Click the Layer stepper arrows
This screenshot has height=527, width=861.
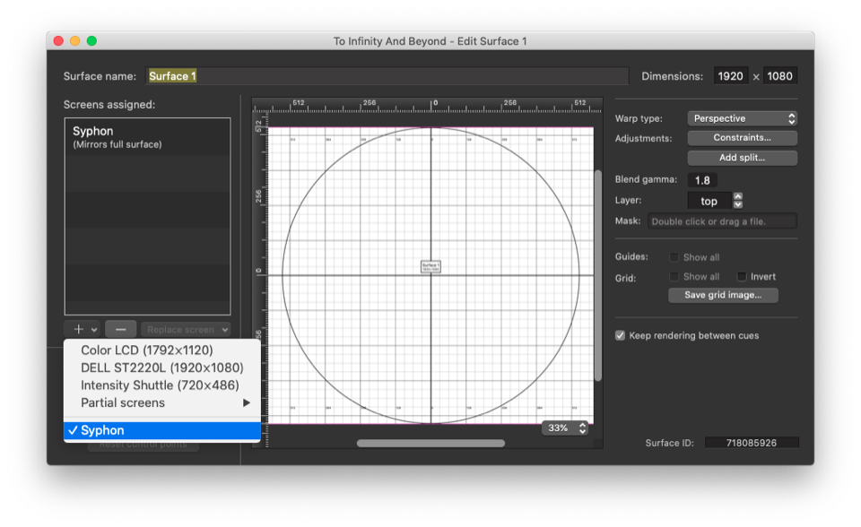click(737, 201)
